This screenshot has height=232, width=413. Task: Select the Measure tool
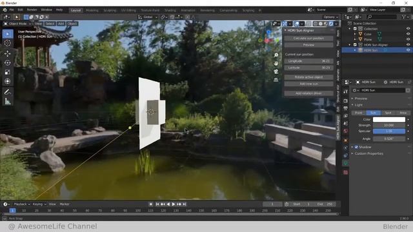coord(7,101)
